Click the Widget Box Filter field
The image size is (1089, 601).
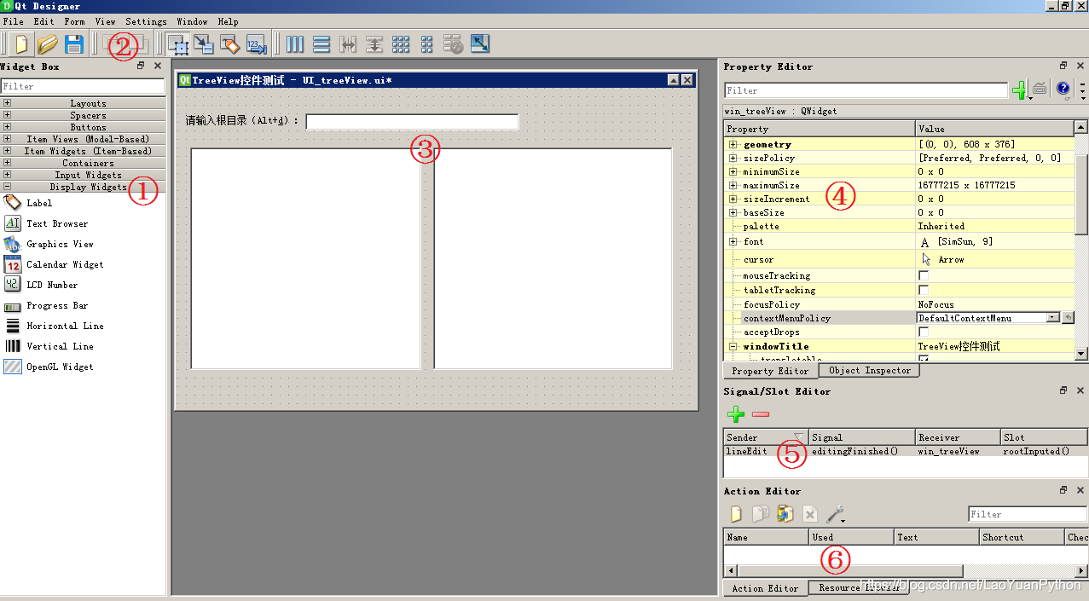pos(83,86)
